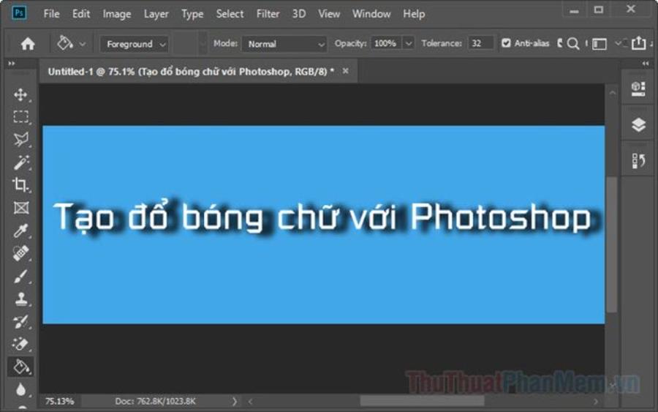Click the 75.13% zoom field
658x412 pixels.
[x=60, y=402]
